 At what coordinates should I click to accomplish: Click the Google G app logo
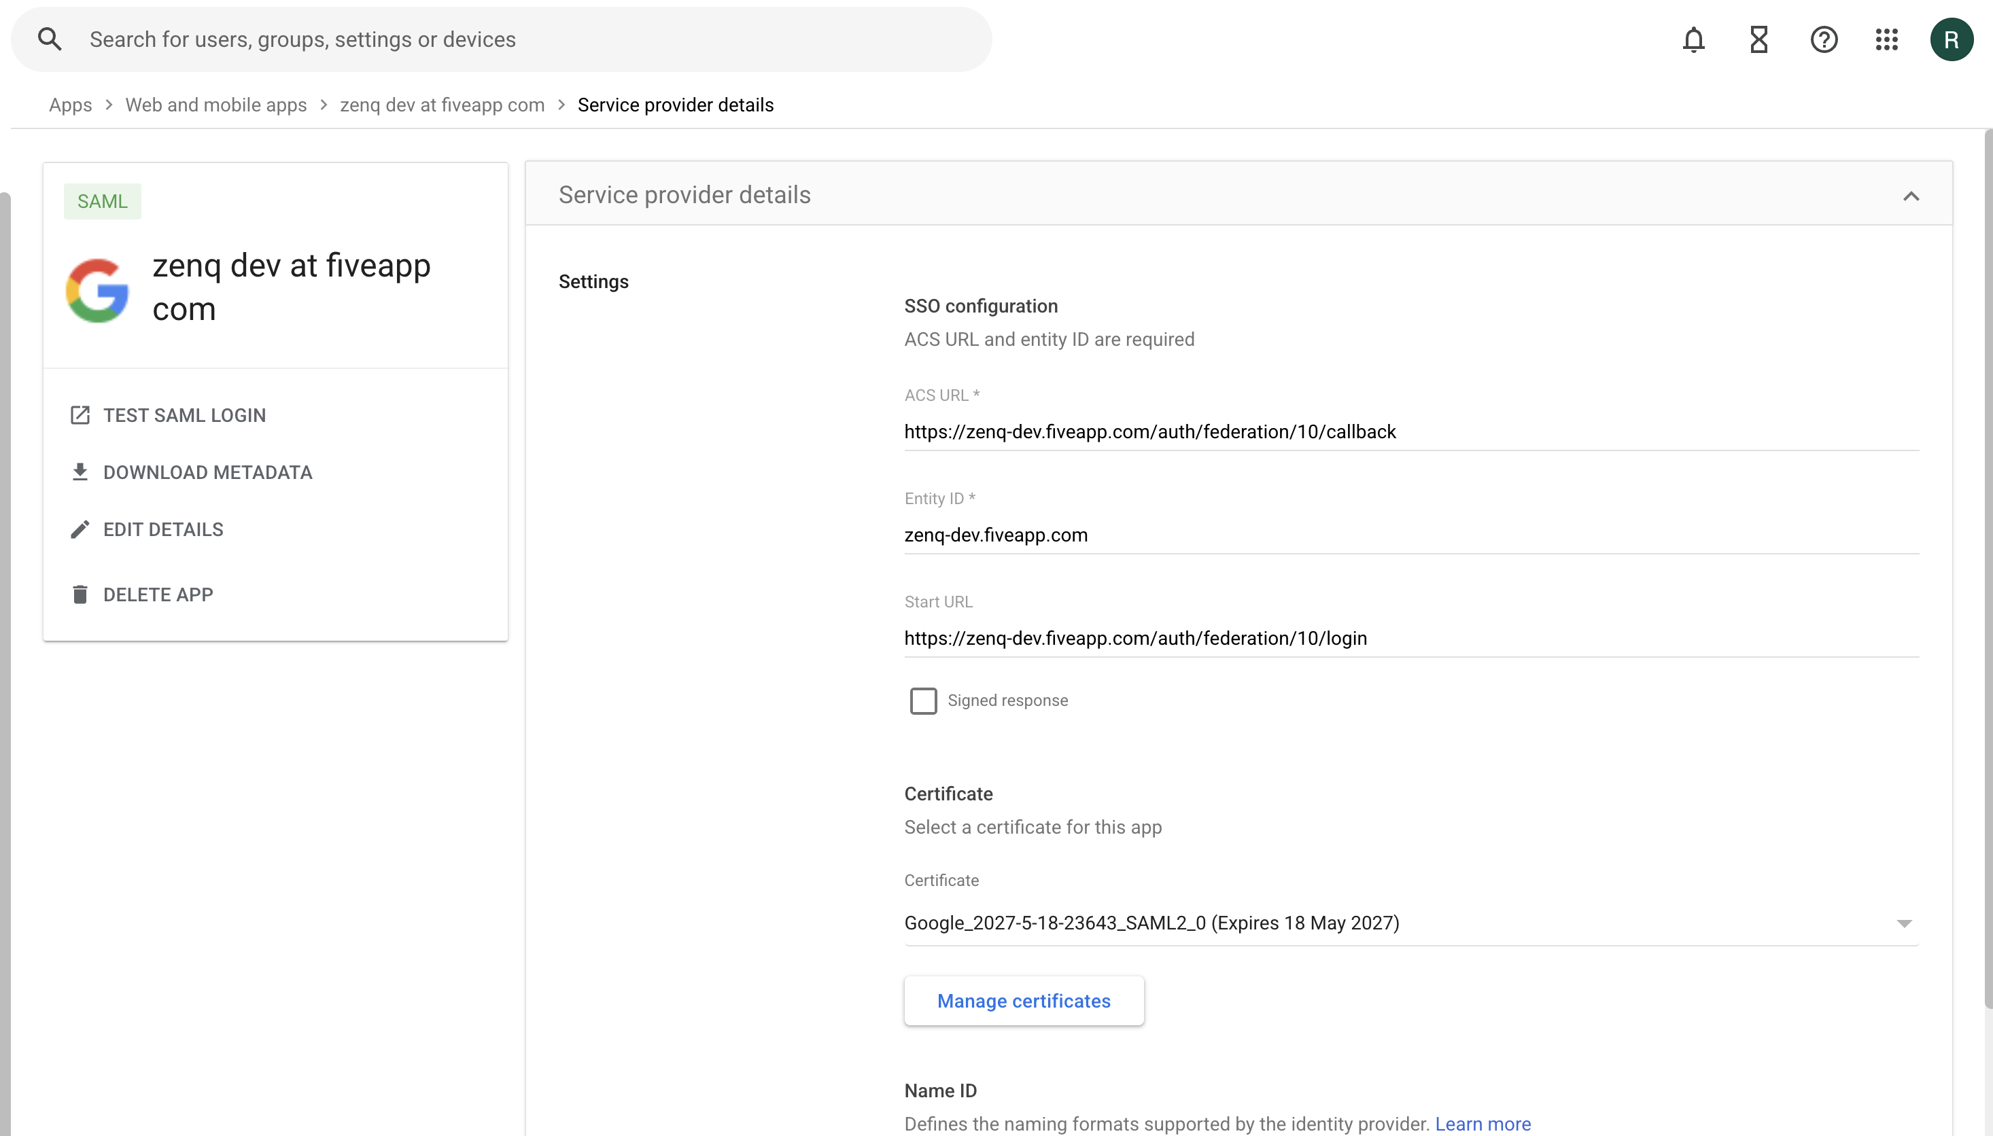click(x=98, y=290)
